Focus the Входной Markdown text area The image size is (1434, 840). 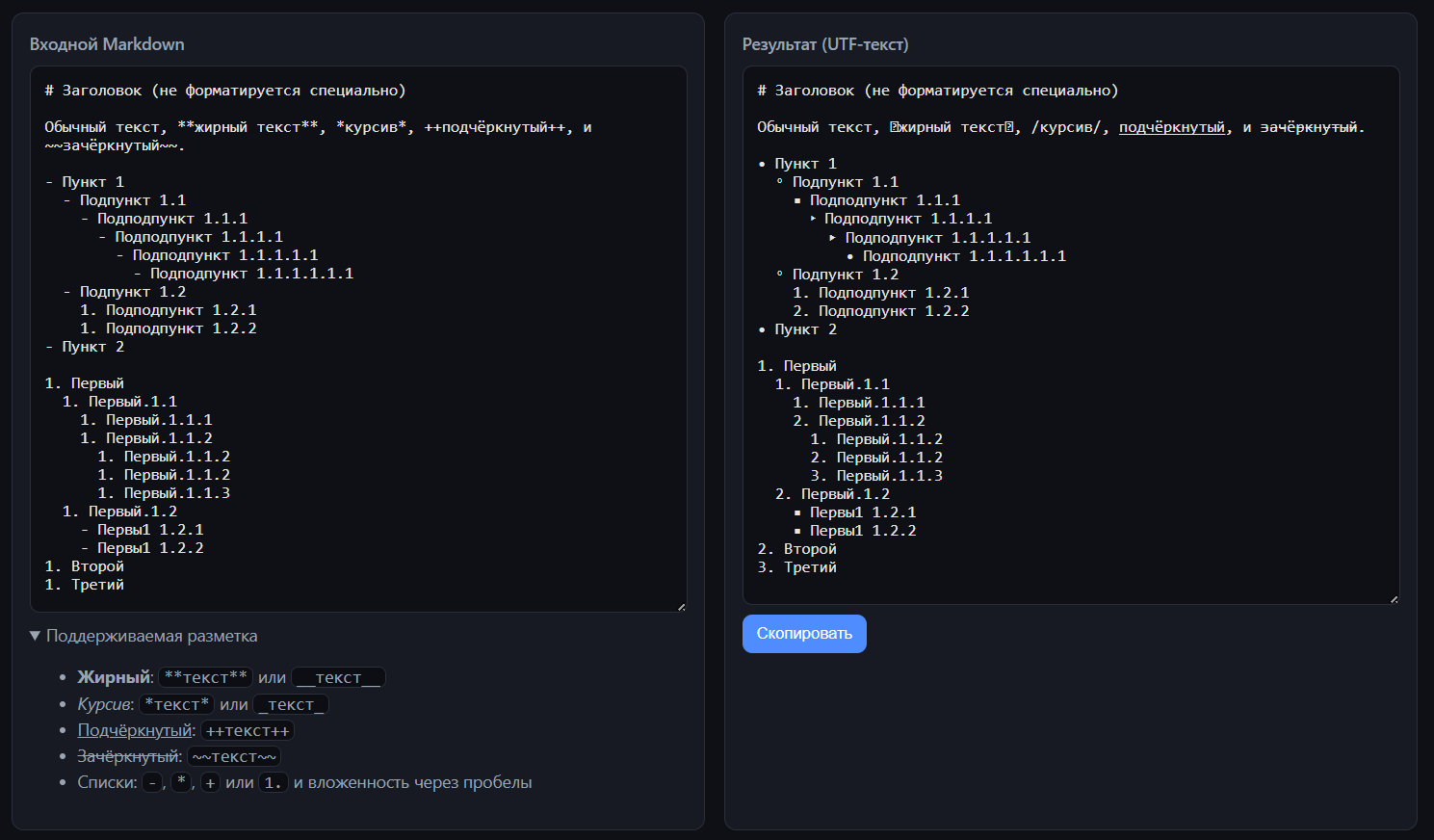click(358, 339)
